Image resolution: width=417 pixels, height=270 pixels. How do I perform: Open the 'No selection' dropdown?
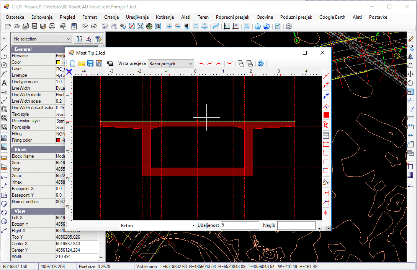69,39
